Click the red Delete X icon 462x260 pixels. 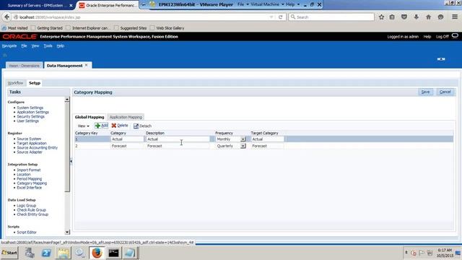click(x=114, y=126)
